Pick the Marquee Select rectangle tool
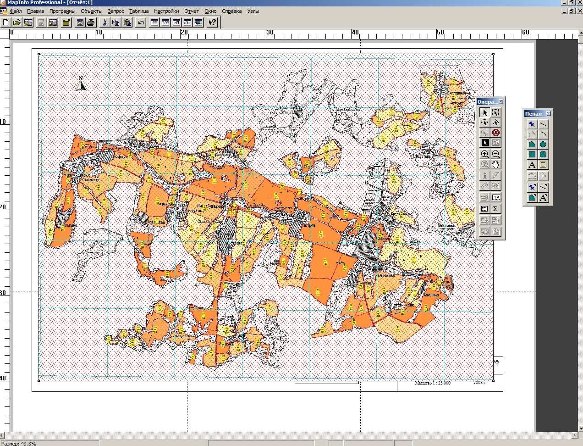 (x=495, y=112)
